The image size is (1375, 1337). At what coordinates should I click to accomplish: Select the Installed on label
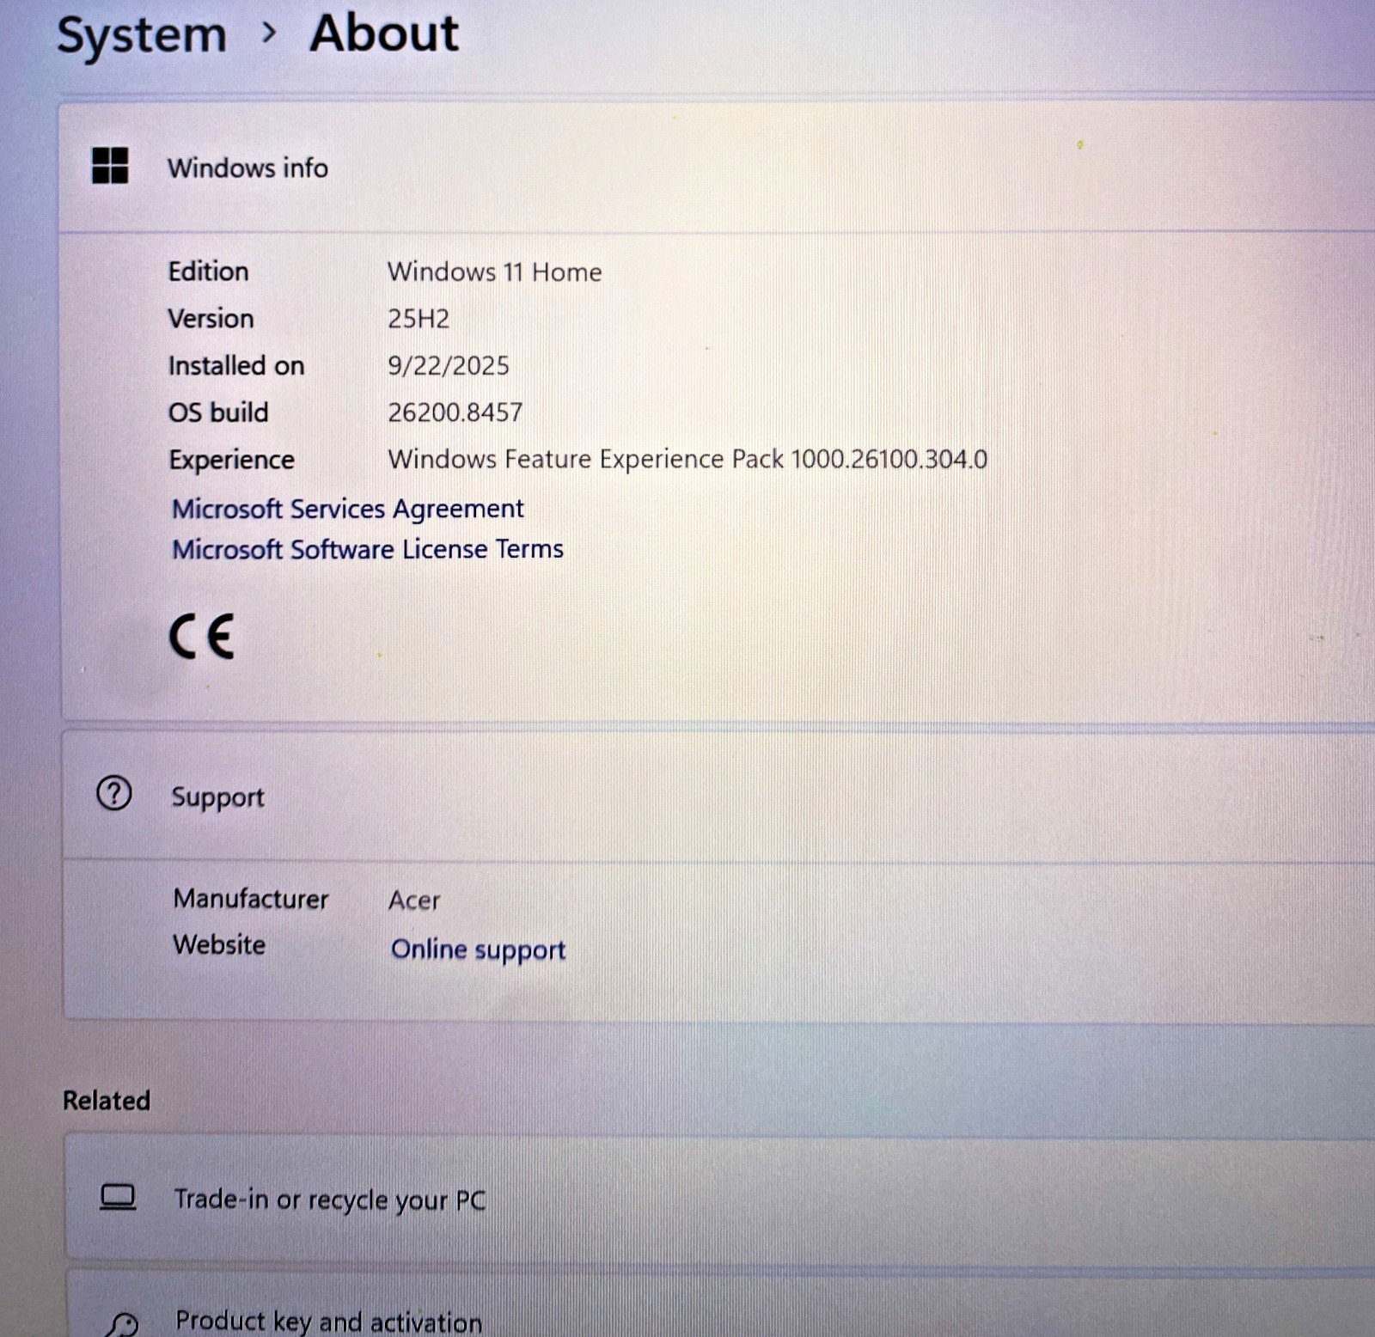(x=236, y=366)
